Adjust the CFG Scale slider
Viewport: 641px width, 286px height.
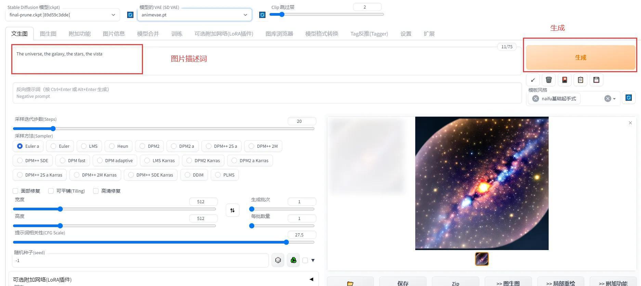click(x=163, y=242)
